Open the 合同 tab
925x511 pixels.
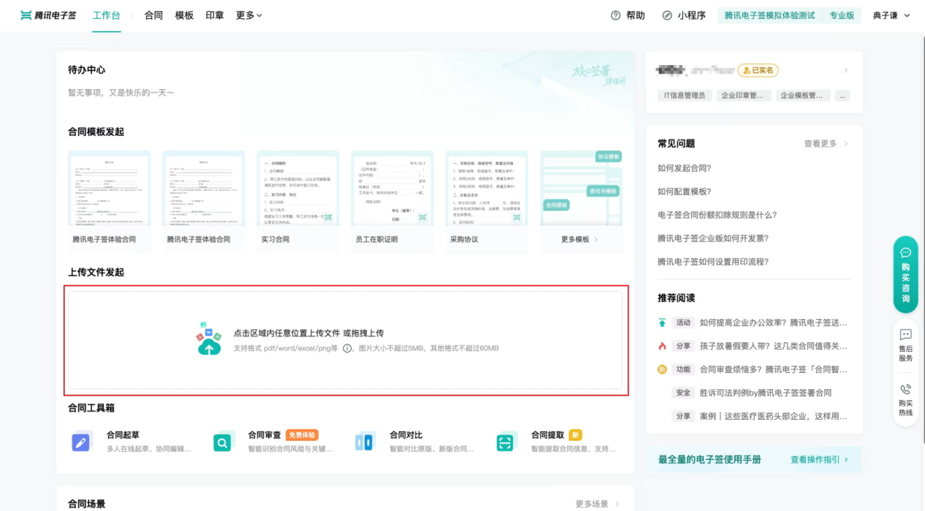click(153, 15)
